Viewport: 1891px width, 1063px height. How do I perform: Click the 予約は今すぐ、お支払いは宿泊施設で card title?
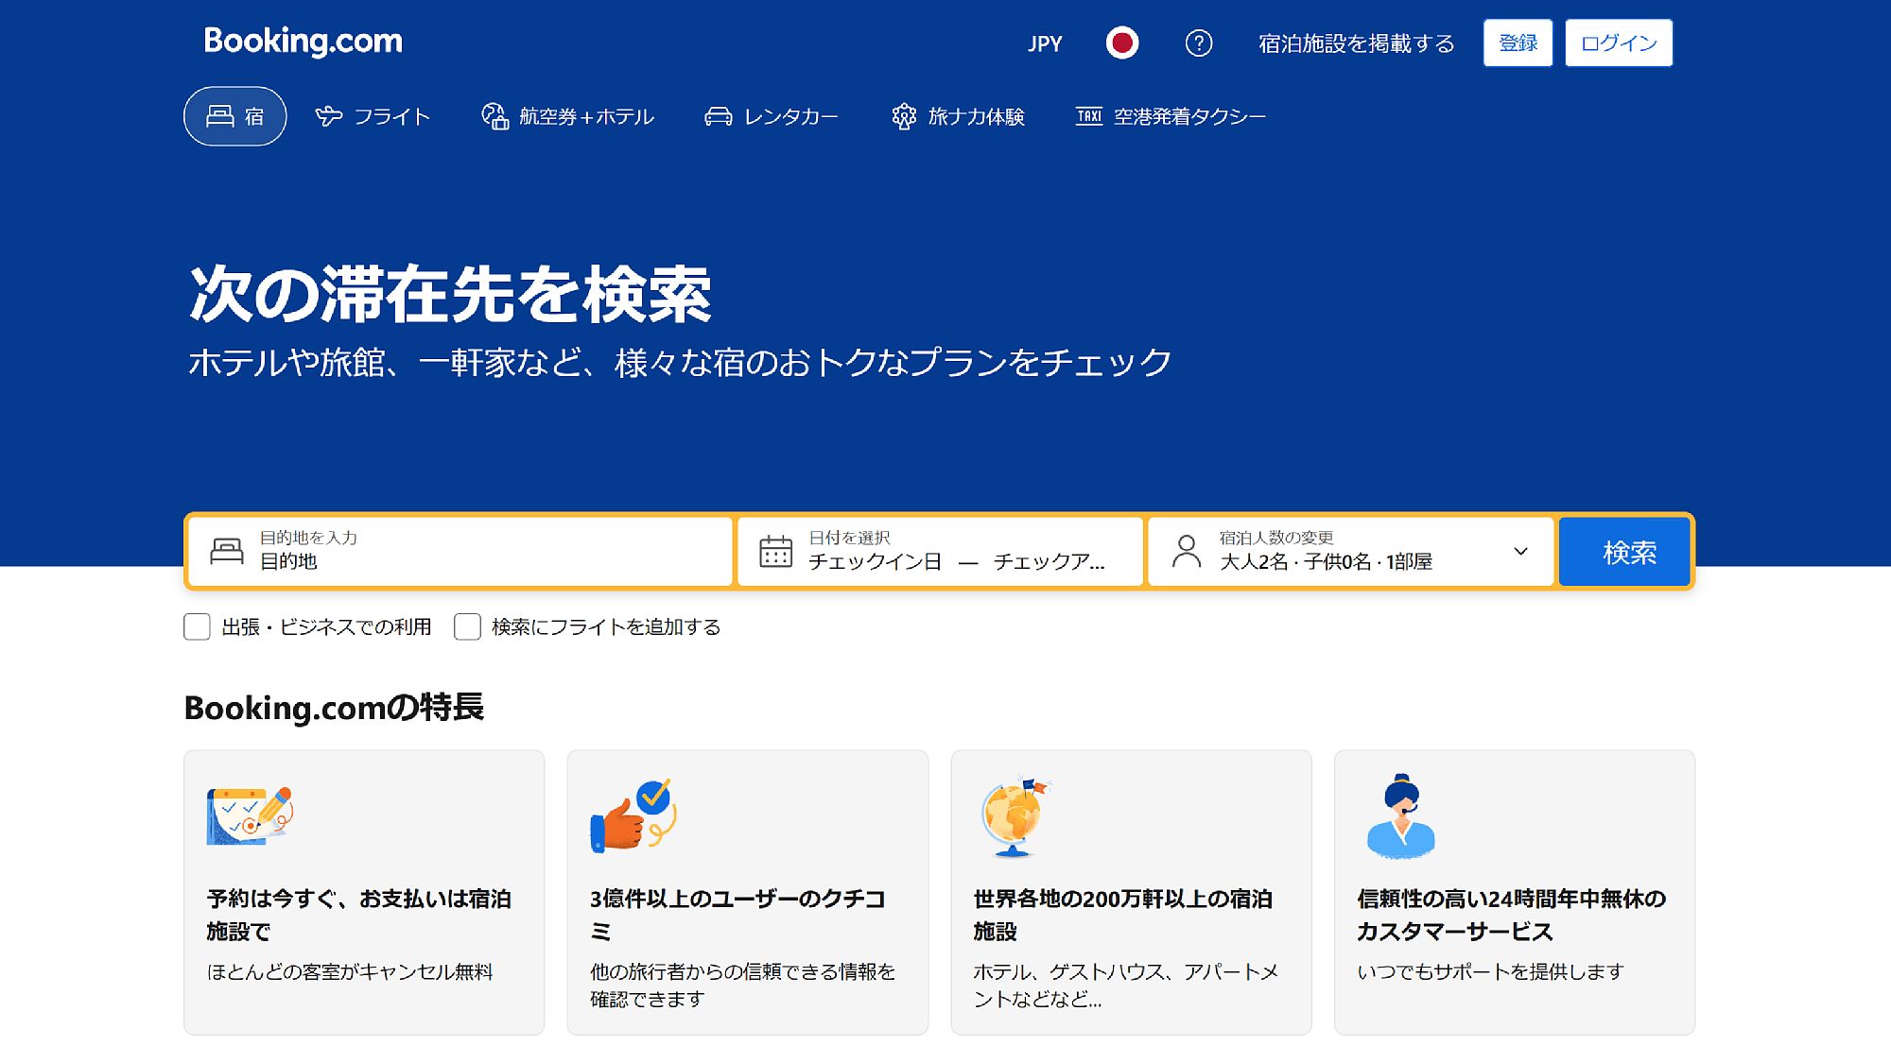(359, 915)
